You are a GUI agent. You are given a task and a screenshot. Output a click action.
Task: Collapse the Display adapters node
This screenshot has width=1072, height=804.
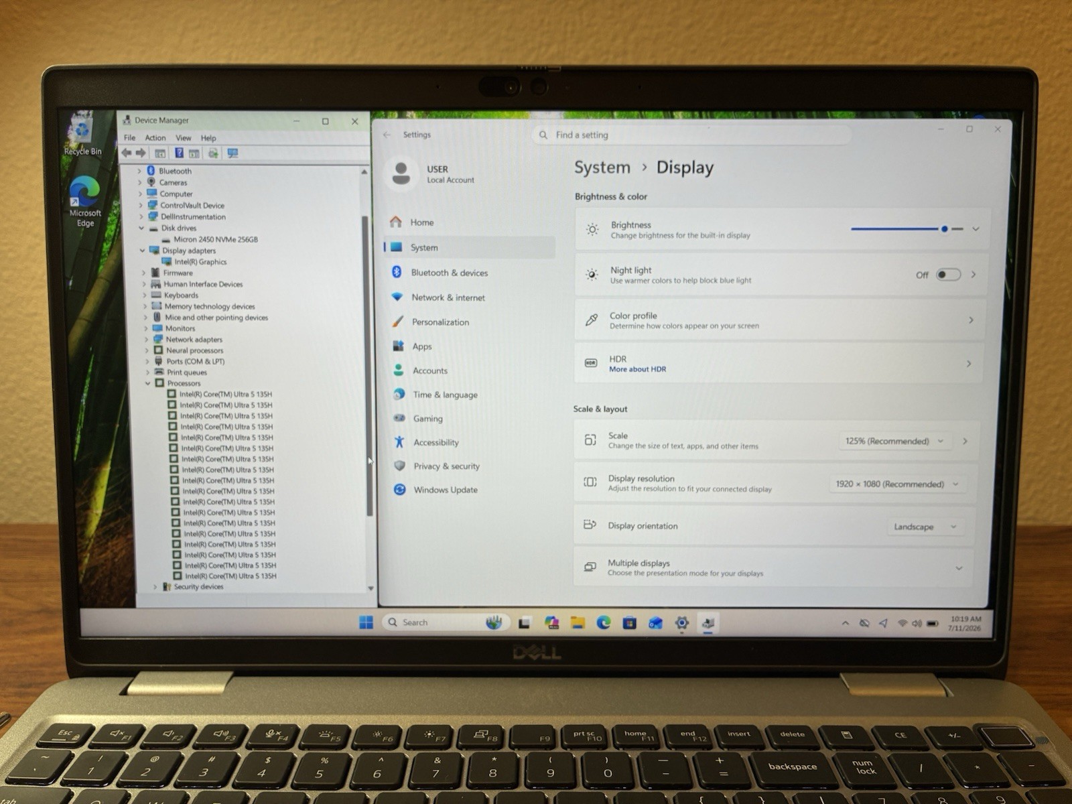(x=142, y=251)
